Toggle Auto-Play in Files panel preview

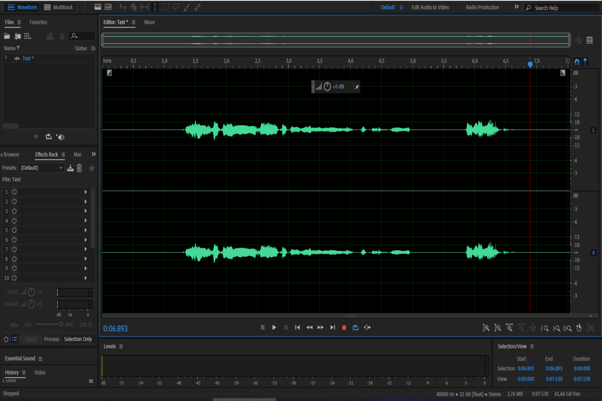click(61, 137)
